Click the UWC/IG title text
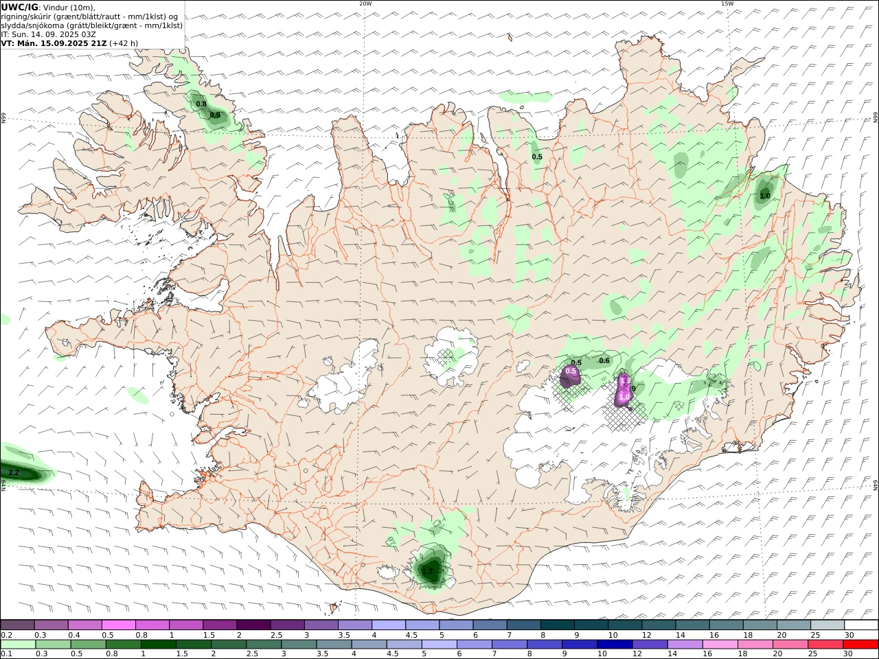Viewport: 879px width, 659px height. tap(20, 7)
